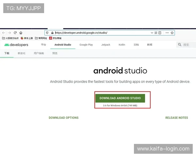View the RELEASE NOTES link
196x157 pixels.
pyautogui.click(x=176, y=118)
